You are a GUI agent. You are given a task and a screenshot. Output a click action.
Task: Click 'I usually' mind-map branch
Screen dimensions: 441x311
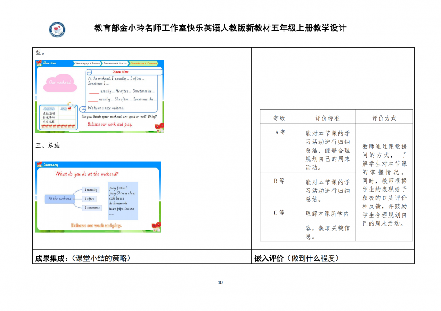[91, 189]
